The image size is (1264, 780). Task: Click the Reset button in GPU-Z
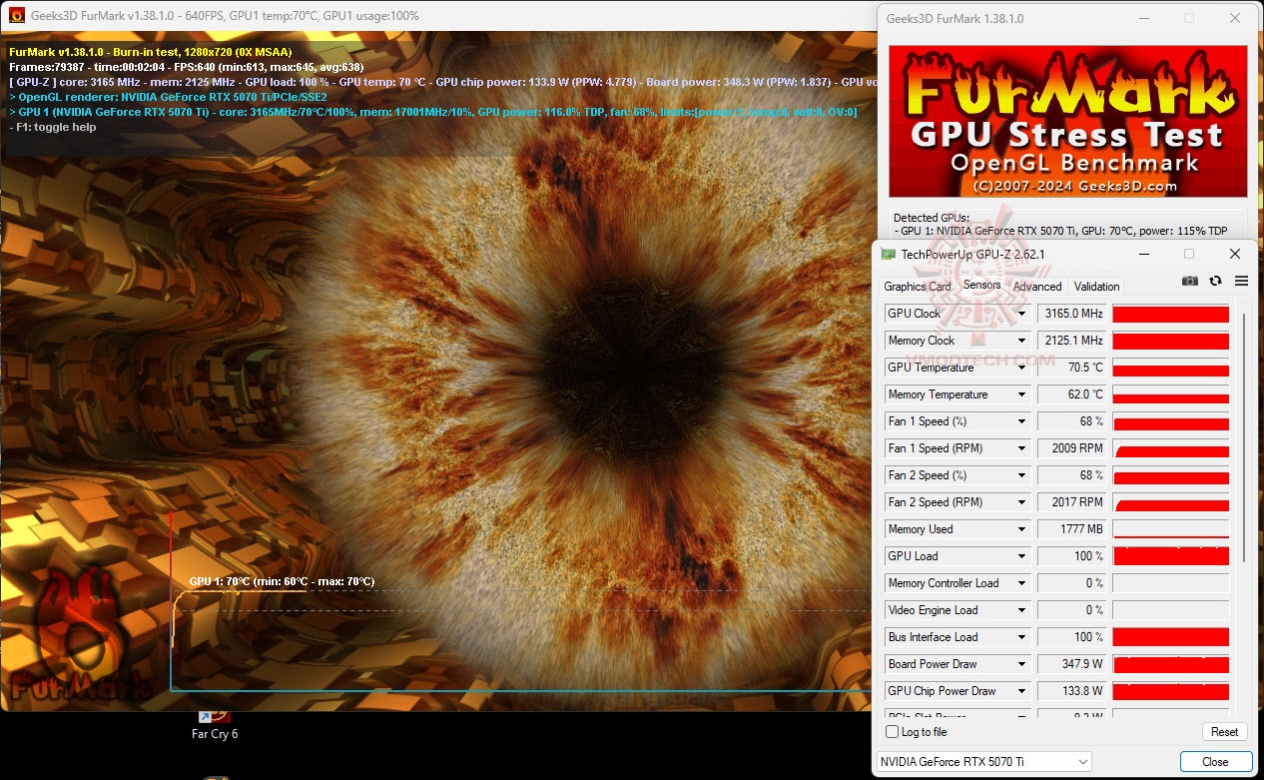(1224, 732)
